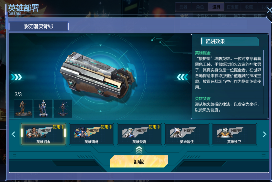Show next heroes with right arrow

pyautogui.click(x=264, y=134)
